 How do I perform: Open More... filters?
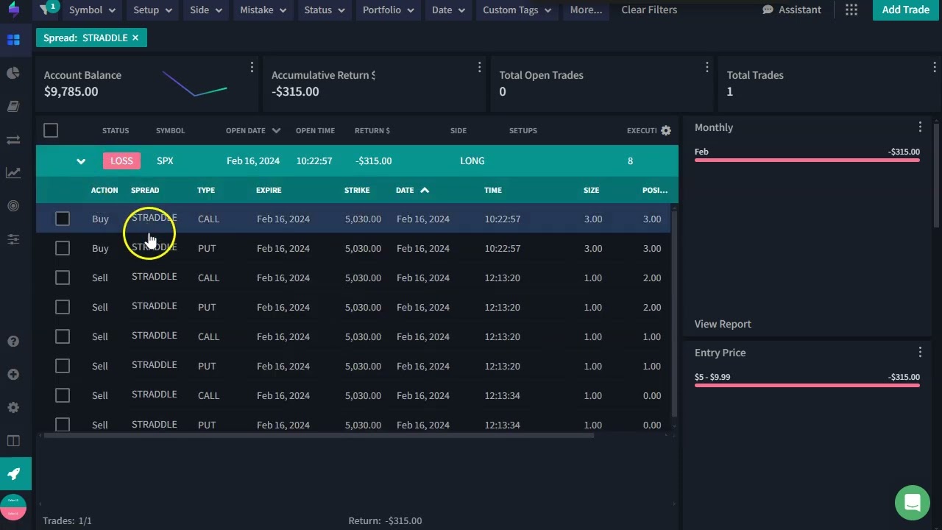(586, 10)
